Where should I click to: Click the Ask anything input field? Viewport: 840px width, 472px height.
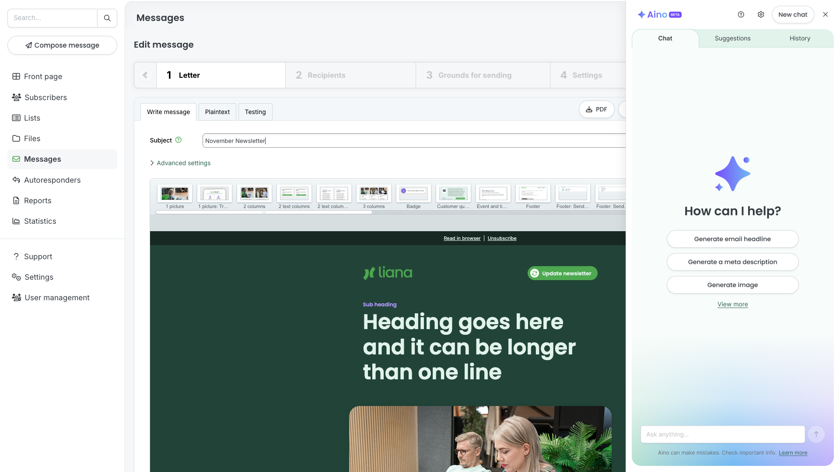pos(722,434)
